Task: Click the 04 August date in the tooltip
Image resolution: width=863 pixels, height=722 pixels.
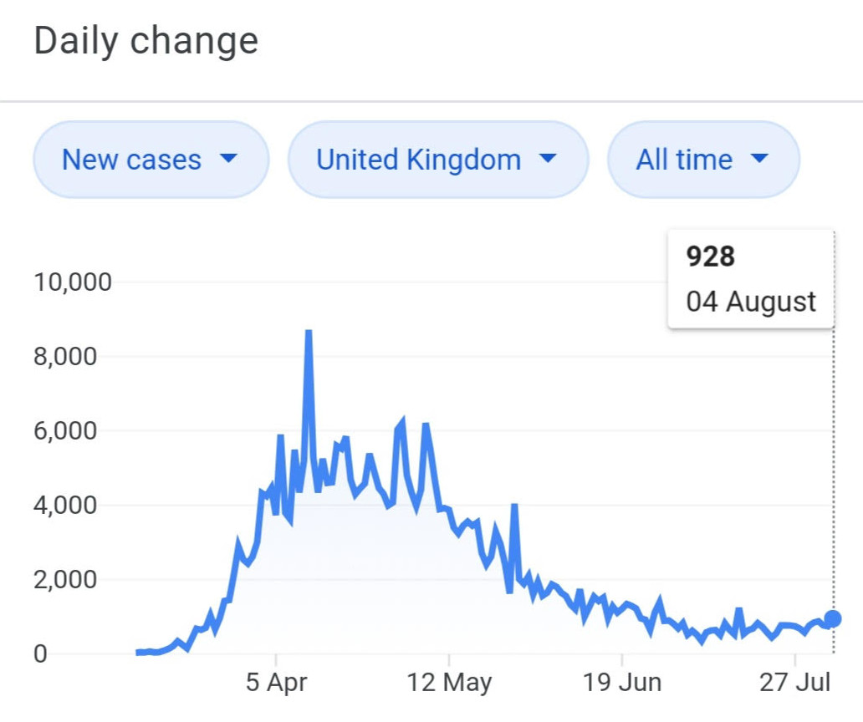Action: pos(750,301)
